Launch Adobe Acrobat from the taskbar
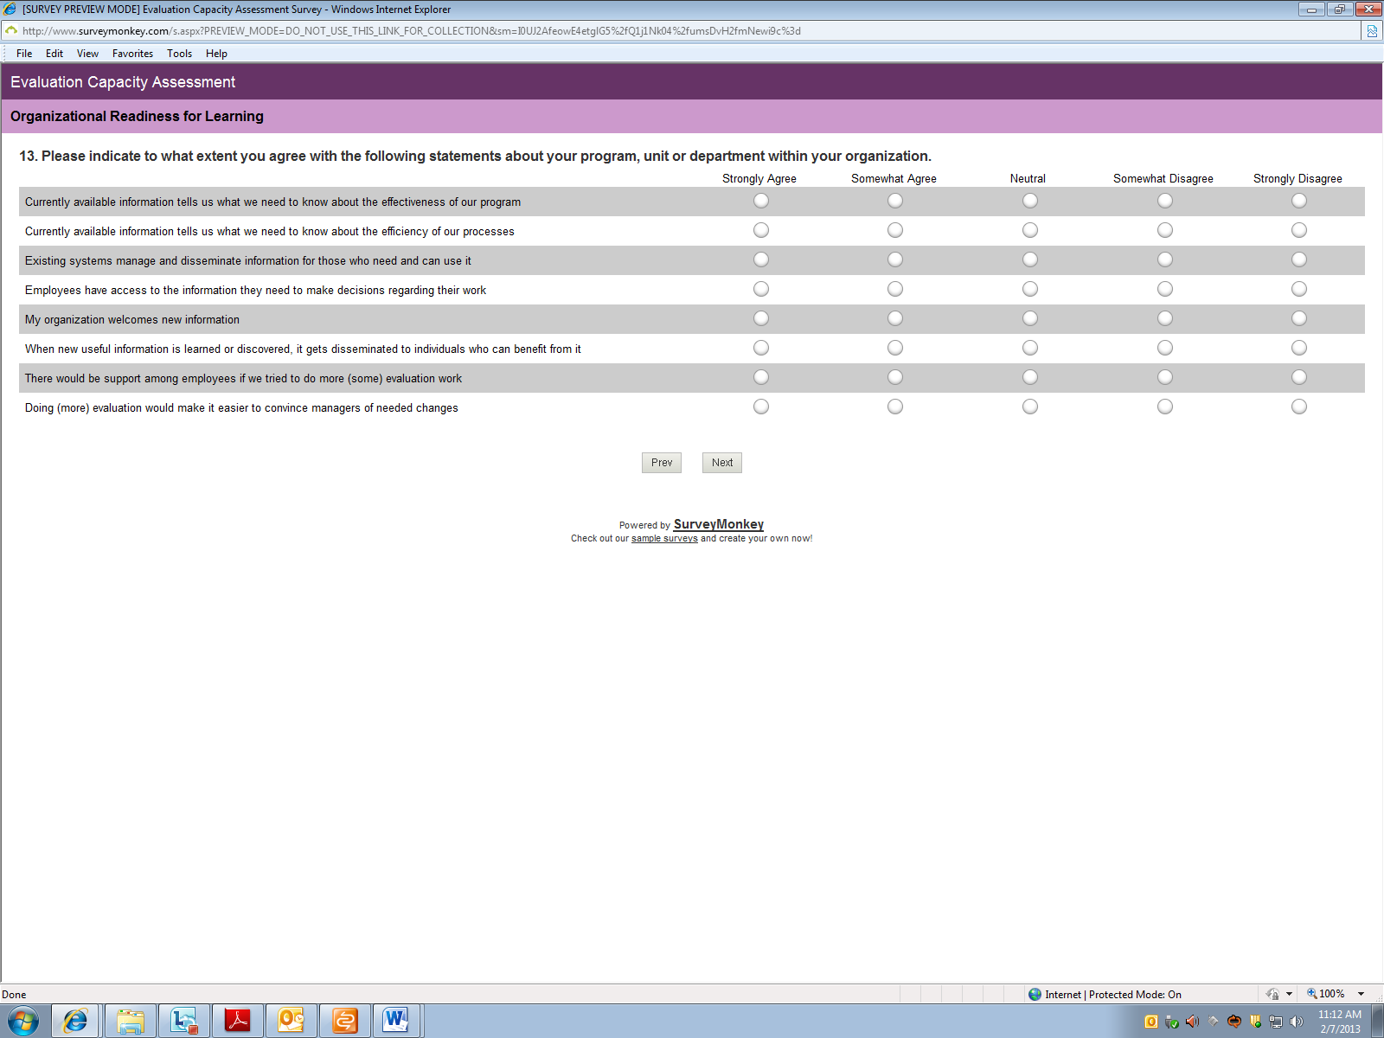This screenshot has height=1038, width=1384. coord(238,1022)
